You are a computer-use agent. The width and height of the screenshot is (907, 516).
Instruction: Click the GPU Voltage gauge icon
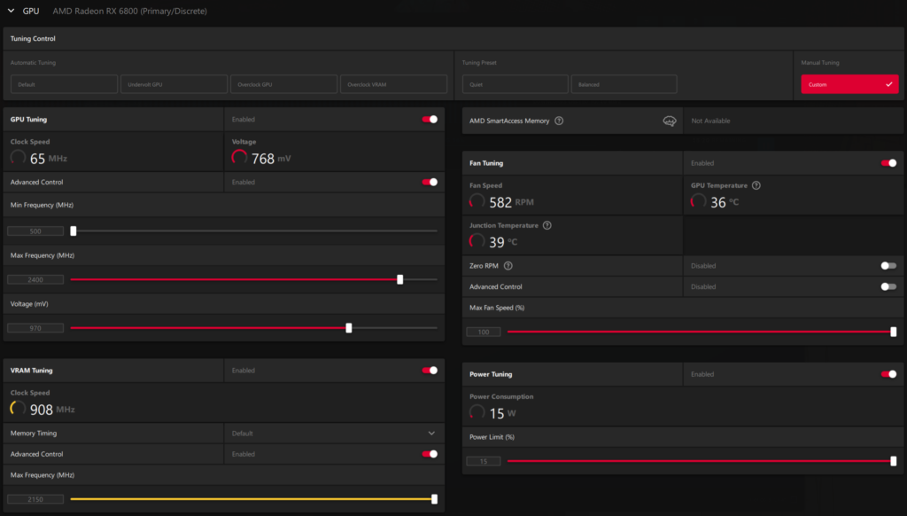click(x=239, y=157)
